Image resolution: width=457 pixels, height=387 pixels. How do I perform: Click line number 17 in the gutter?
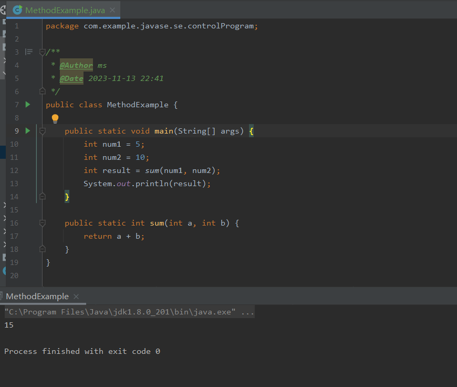coord(14,237)
